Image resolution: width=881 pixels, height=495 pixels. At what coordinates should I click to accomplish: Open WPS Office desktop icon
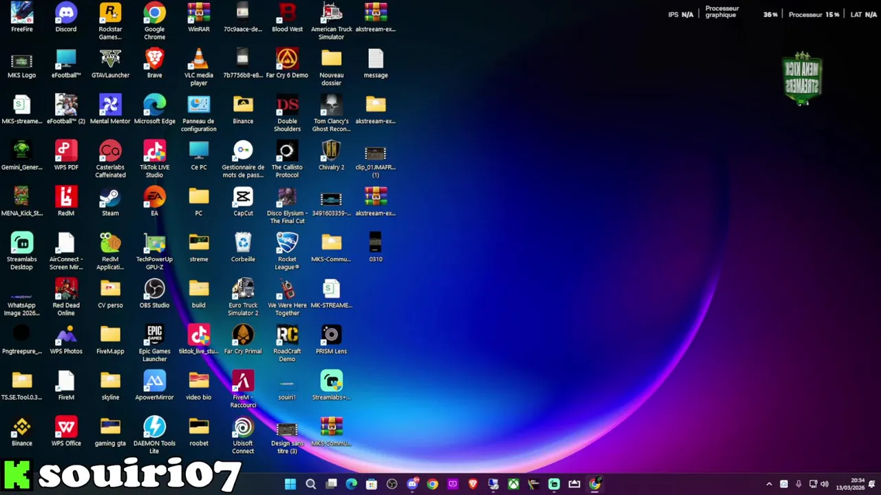[x=66, y=432]
